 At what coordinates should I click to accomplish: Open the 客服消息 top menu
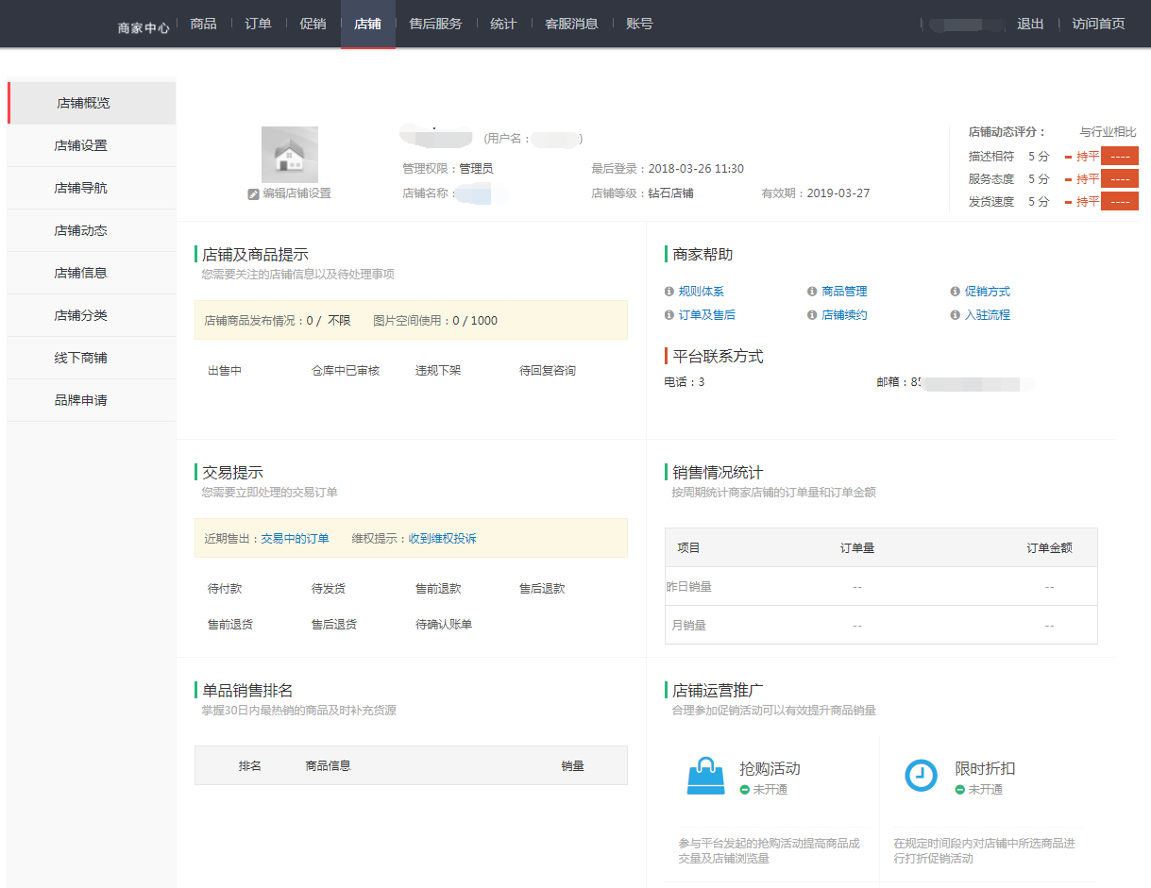571,24
